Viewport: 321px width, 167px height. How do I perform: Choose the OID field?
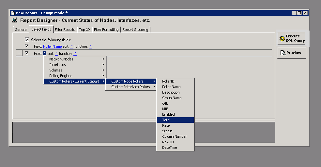[x=175, y=103]
